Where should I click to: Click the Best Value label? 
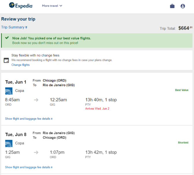pos(182,90)
